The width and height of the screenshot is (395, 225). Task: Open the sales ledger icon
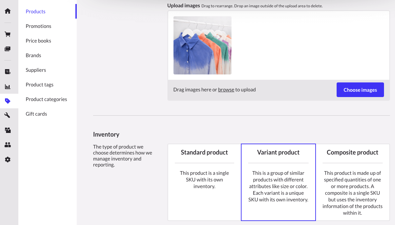pos(8,71)
